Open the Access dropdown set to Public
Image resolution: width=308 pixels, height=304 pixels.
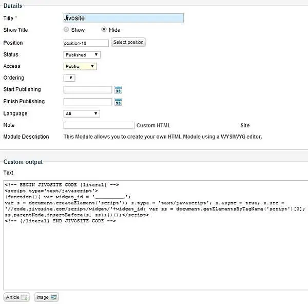tap(80, 66)
